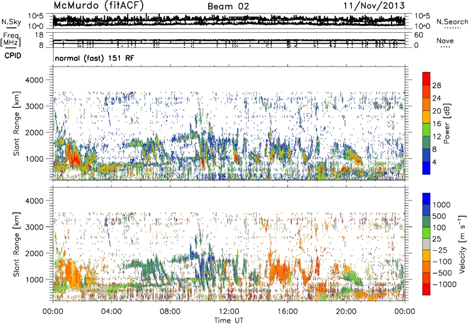468x324 pixels.
Task: Click power colorbar tick label '4'
Action: 435,162
